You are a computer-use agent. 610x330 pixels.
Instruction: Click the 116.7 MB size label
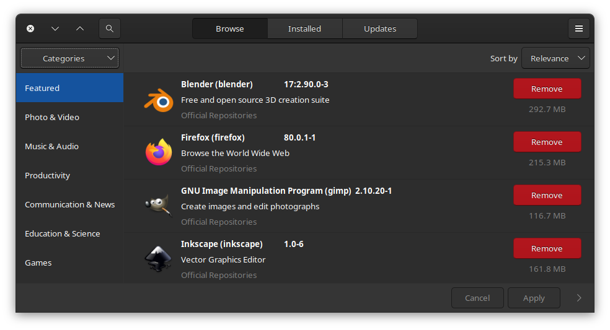547,215
